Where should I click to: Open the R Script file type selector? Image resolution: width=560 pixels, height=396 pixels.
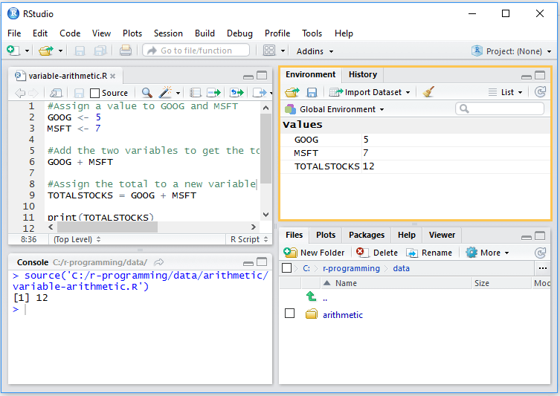point(248,239)
